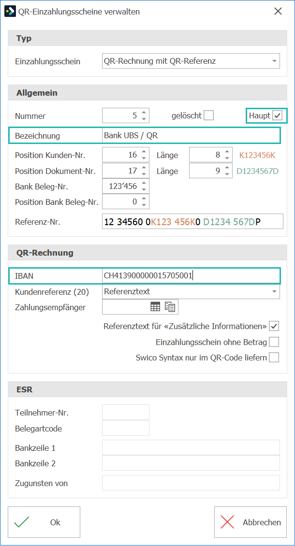The image size is (295, 546).
Task: Close the QR-Einzahlungsscheine dialog
Action: pyautogui.click(x=278, y=11)
